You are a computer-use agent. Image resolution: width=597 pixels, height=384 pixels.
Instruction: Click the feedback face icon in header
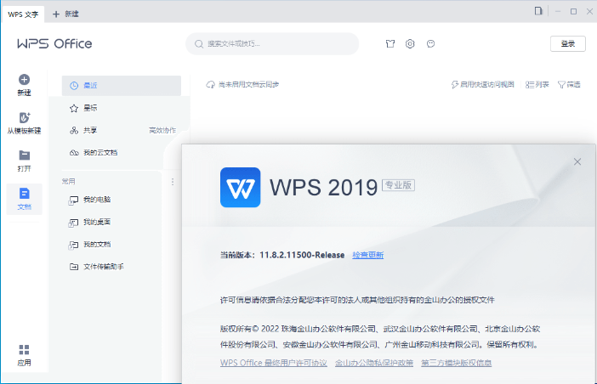click(x=431, y=43)
